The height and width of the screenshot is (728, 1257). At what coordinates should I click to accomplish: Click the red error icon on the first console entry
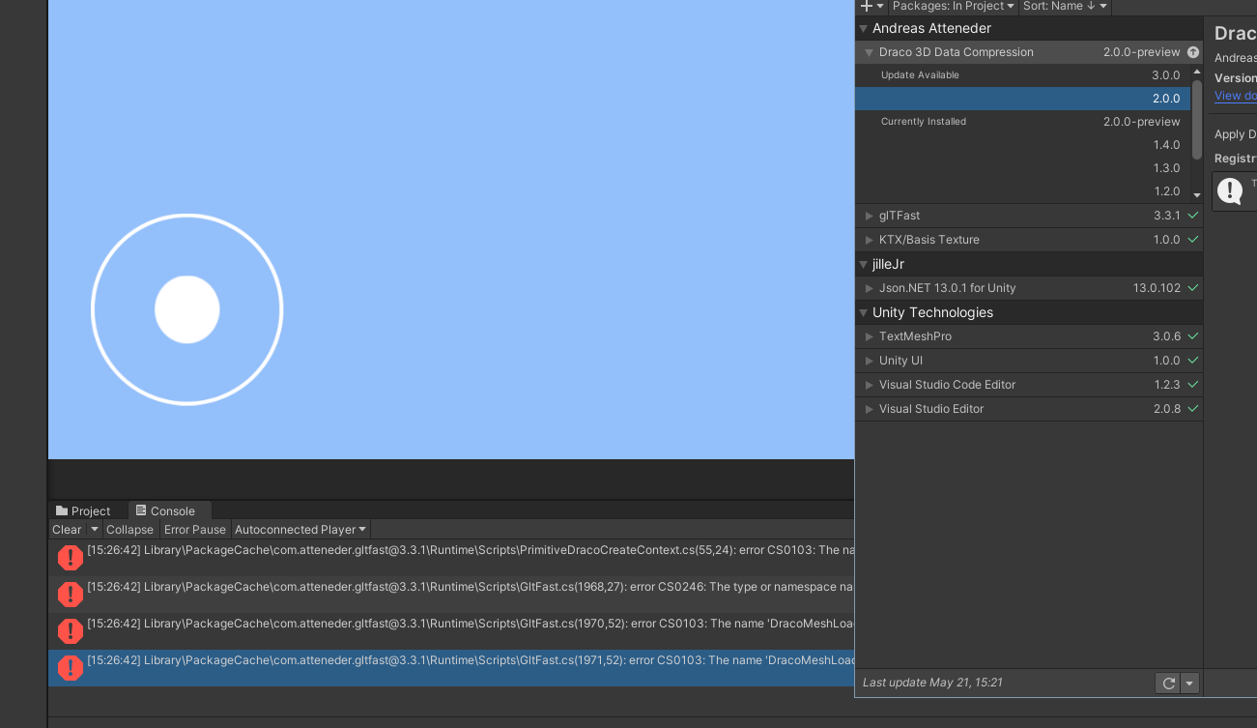click(70, 558)
